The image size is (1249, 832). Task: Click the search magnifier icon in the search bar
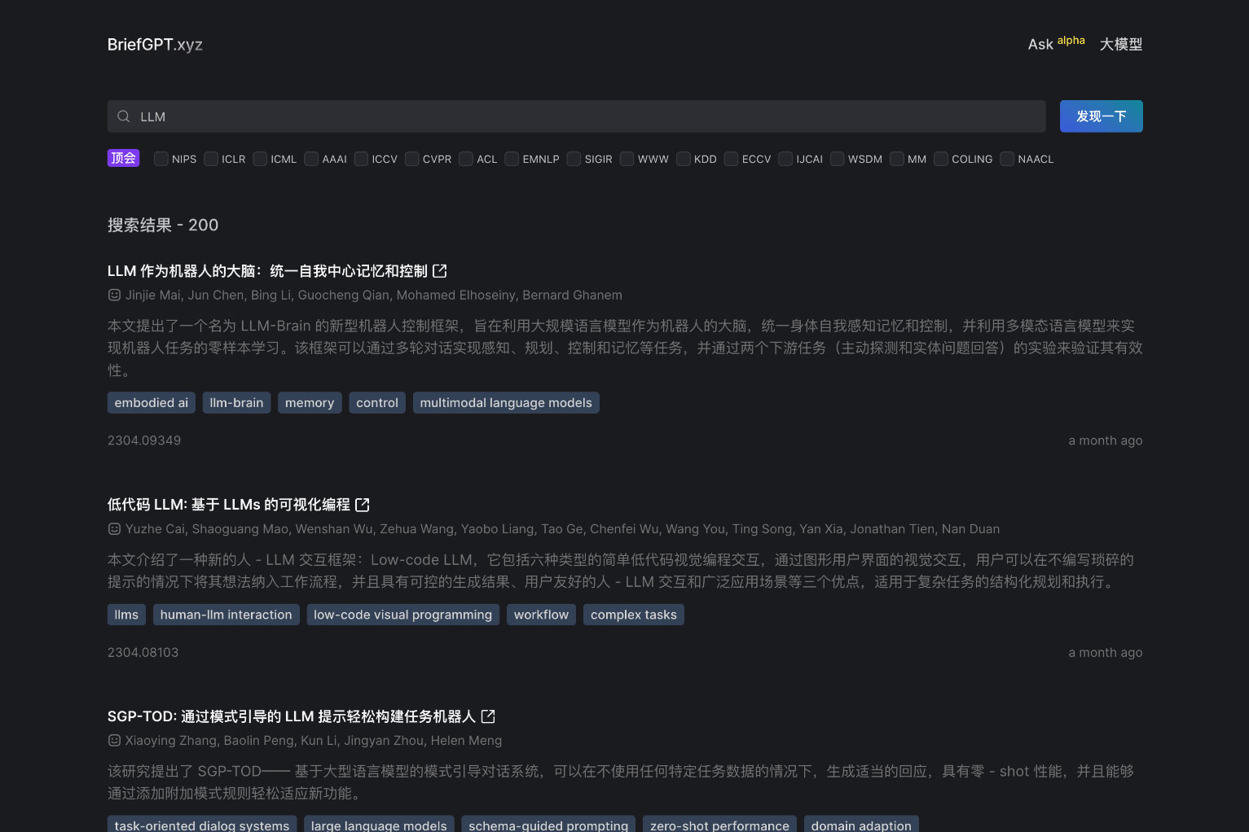coord(123,116)
